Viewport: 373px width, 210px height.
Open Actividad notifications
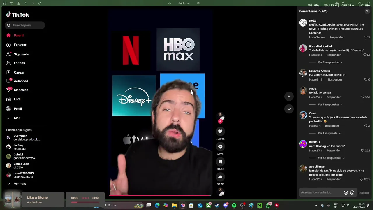pyautogui.click(x=21, y=81)
